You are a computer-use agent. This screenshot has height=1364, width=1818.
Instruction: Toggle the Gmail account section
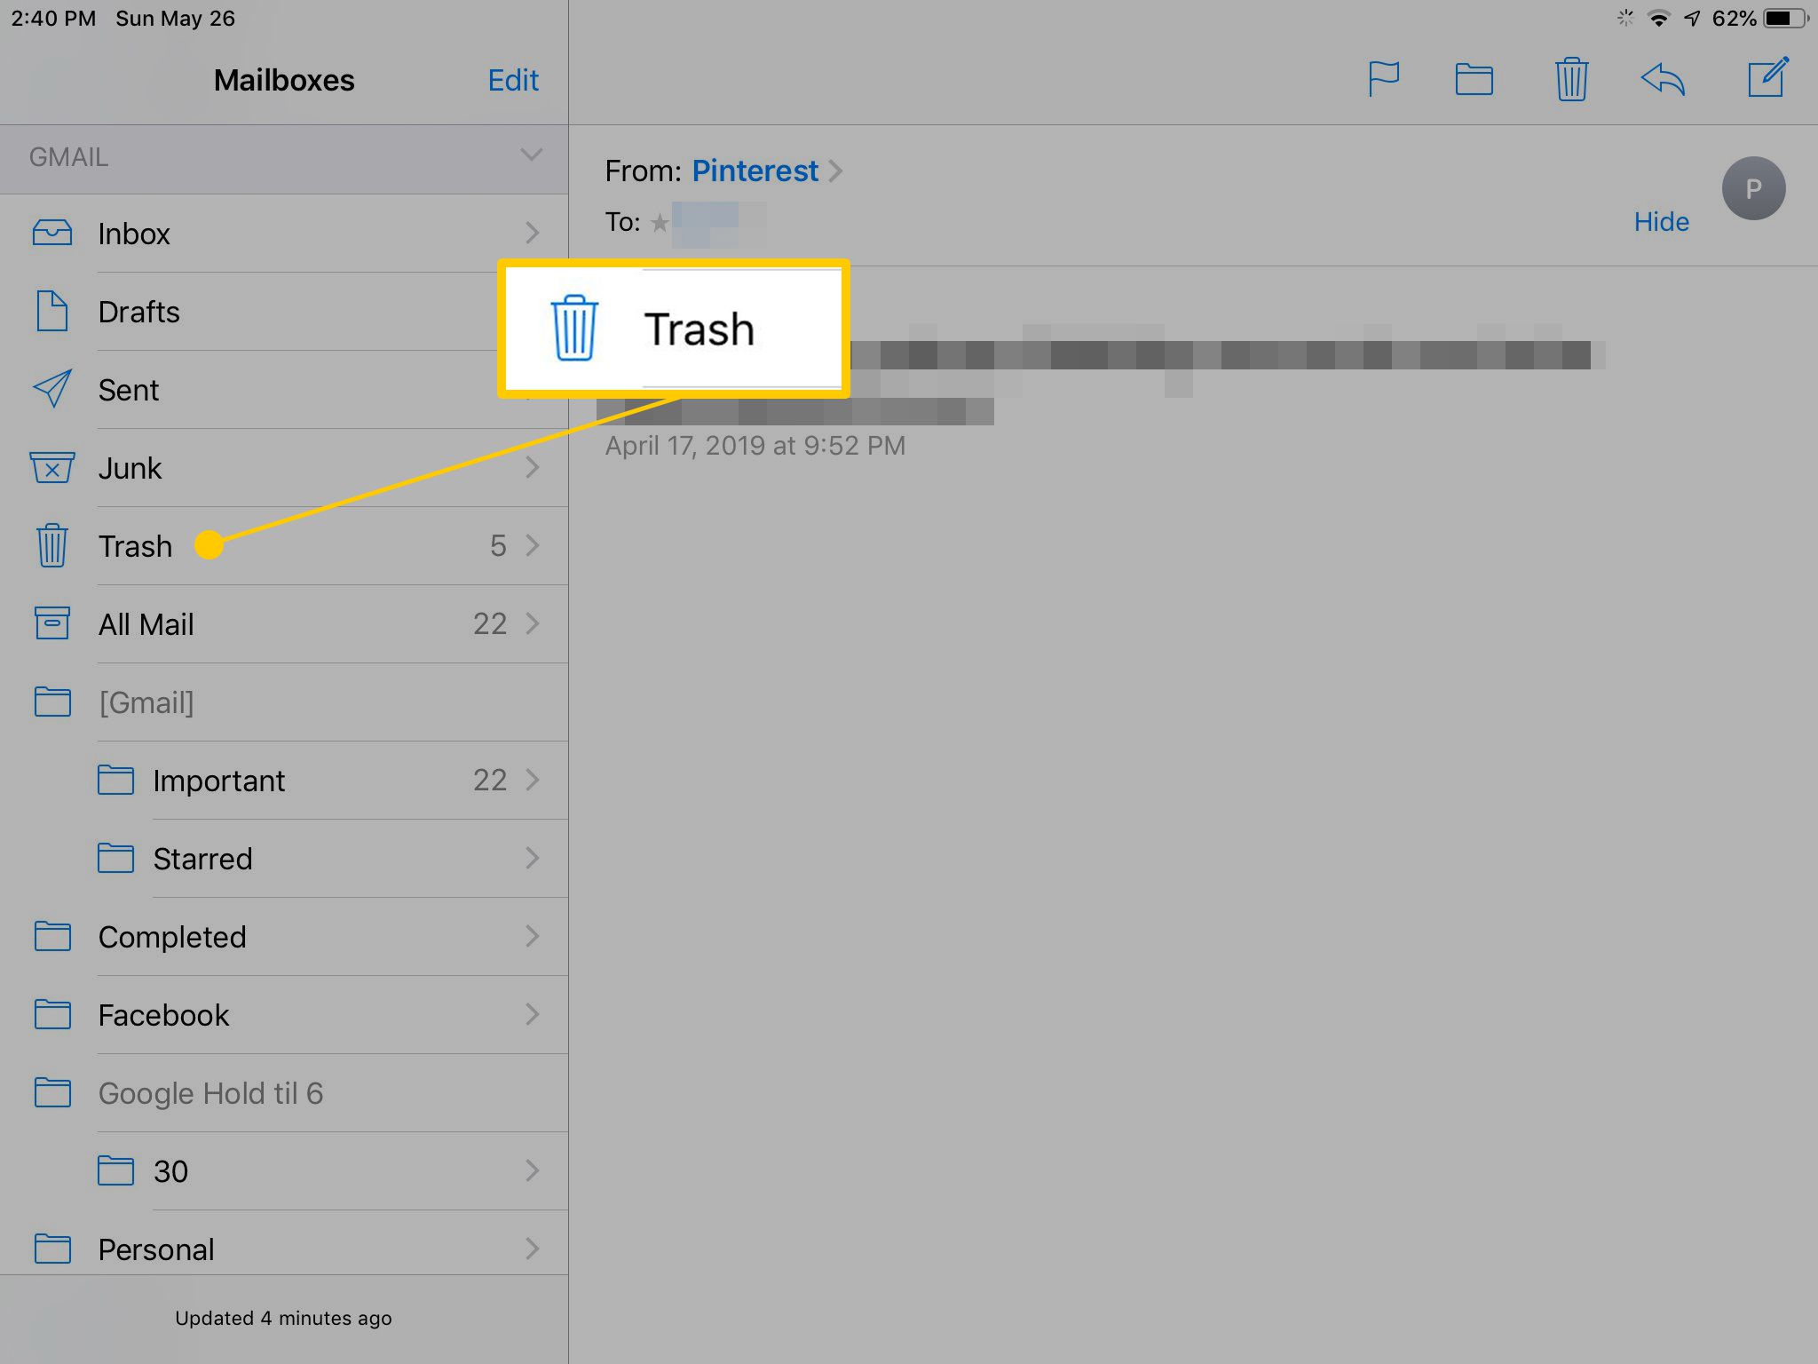[x=531, y=157]
